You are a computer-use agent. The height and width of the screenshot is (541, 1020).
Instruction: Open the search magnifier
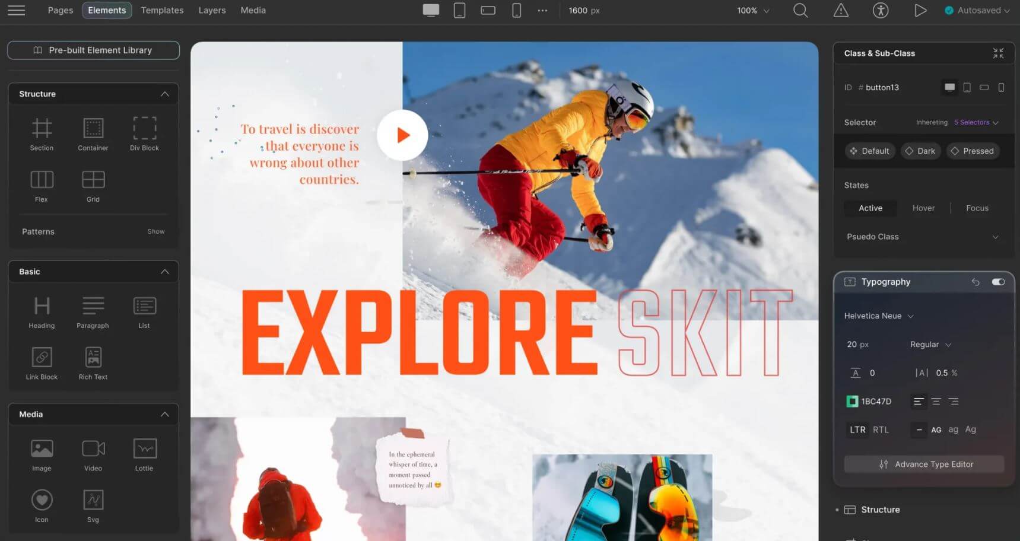pyautogui.click(x=800, y=10)
